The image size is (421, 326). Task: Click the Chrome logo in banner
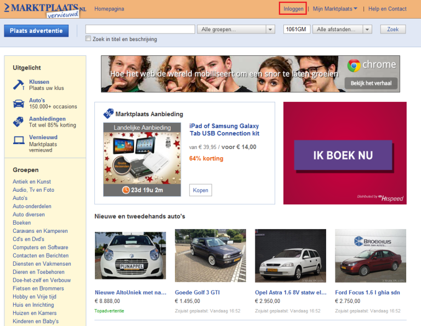[x=354, y=65]
